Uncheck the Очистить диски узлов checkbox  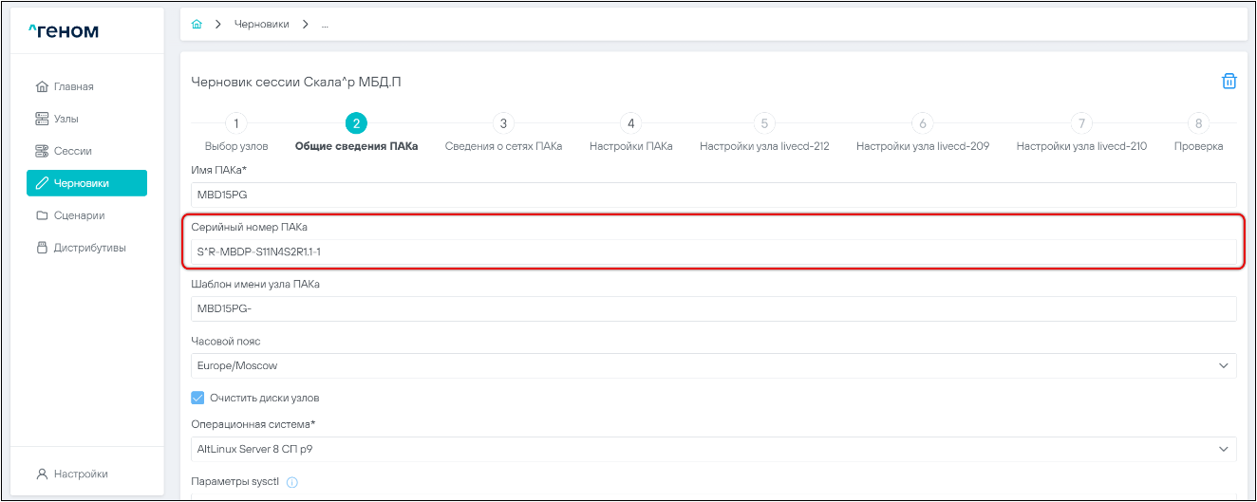(x=198, y=398)
